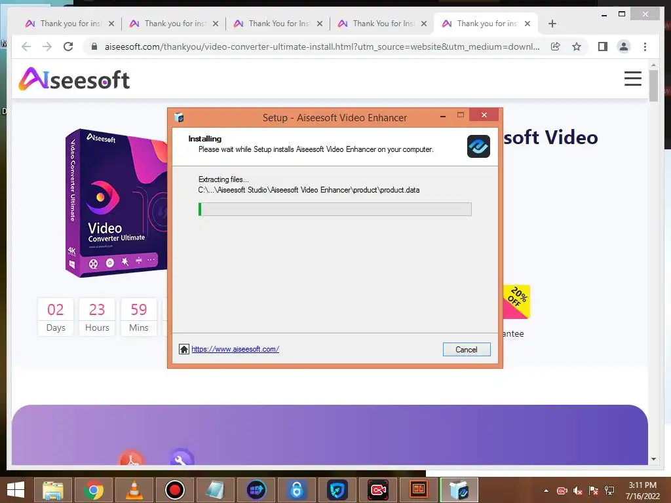Click the scrollbar up arrow
The width and height of the screenshot is (671, 503).
coord(653,65)
